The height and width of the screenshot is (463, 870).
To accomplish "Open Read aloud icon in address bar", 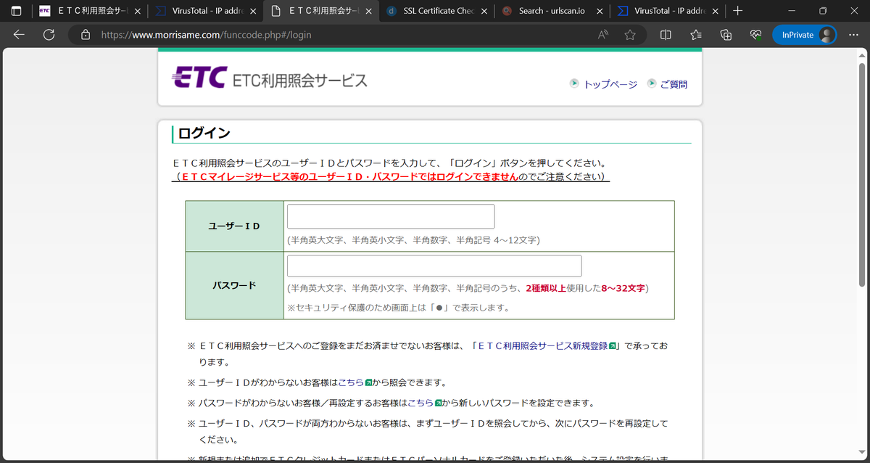I will [x=603, y=35].
